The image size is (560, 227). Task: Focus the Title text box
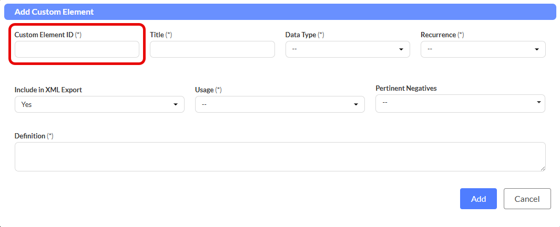pyautogui.click(x=212, y=49)
